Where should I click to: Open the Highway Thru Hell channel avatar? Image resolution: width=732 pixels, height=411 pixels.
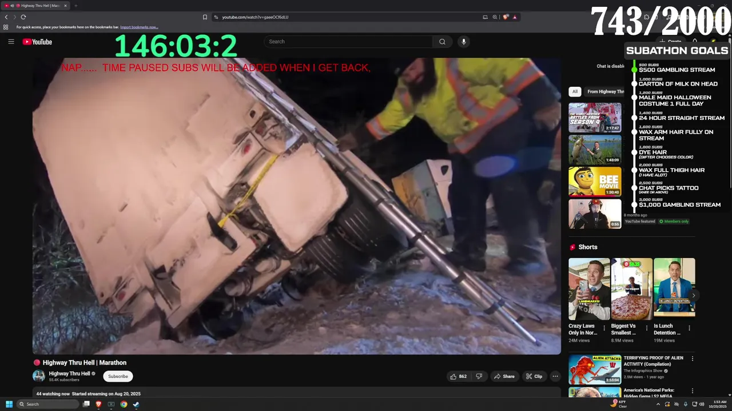click(x=39, y=376)
